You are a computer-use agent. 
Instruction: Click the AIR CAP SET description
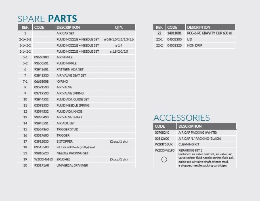[66, 33]
